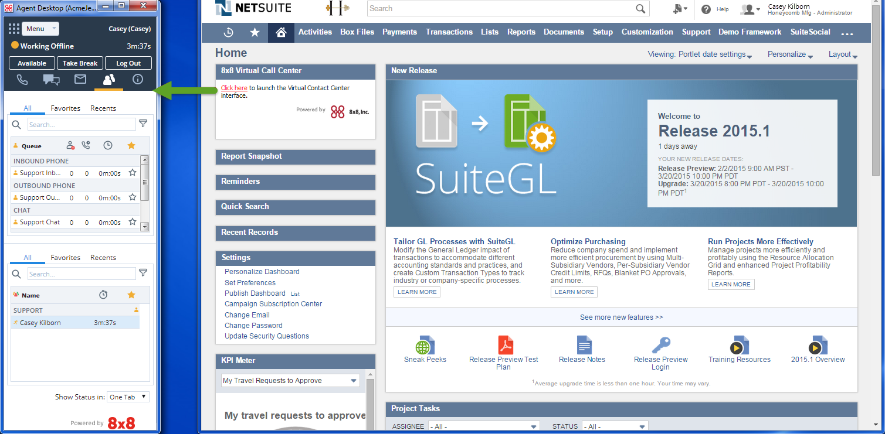Open the Agent Desktop Menu dropdown
885x434 pixels.
pos(40,29)
